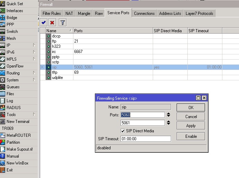Open IPv6 menu icon

tap(2, 52)
